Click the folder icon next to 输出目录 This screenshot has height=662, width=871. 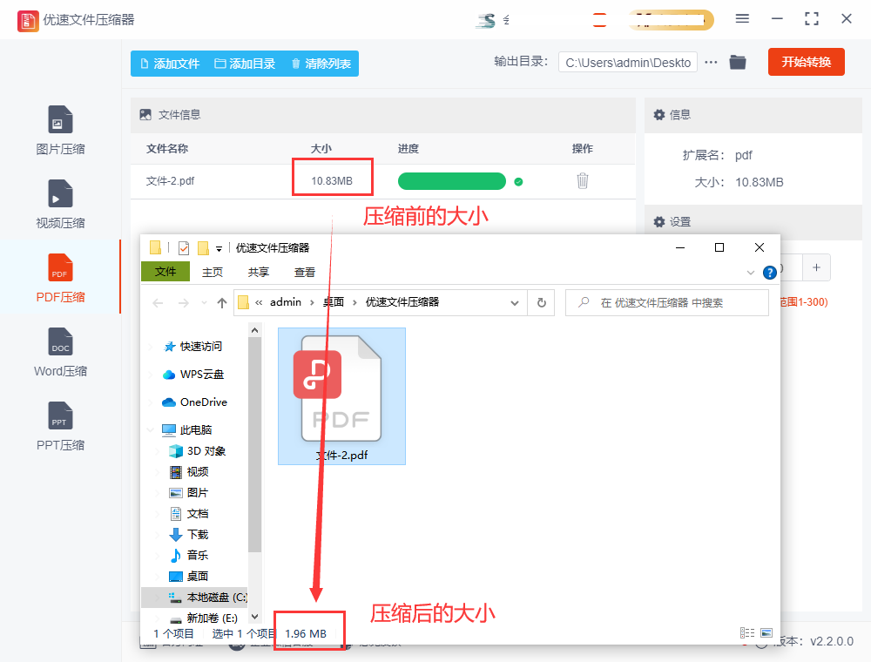pyautogui.click(x=738, y=62)
